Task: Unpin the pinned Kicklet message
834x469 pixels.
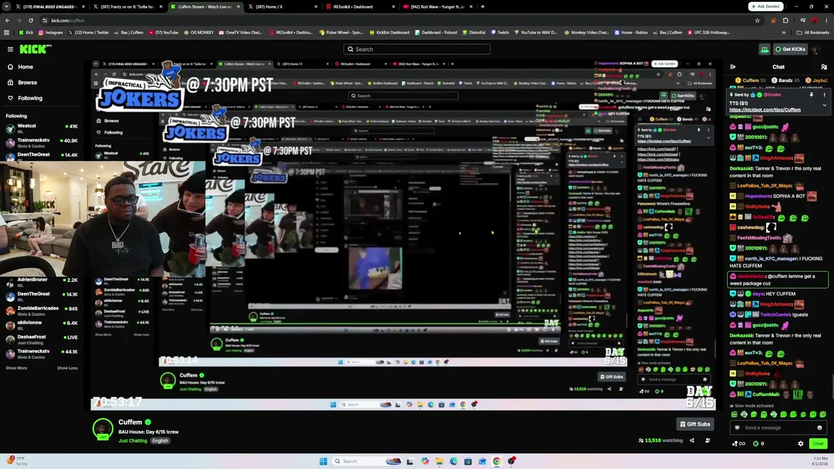Action: (x=811, y=95)
